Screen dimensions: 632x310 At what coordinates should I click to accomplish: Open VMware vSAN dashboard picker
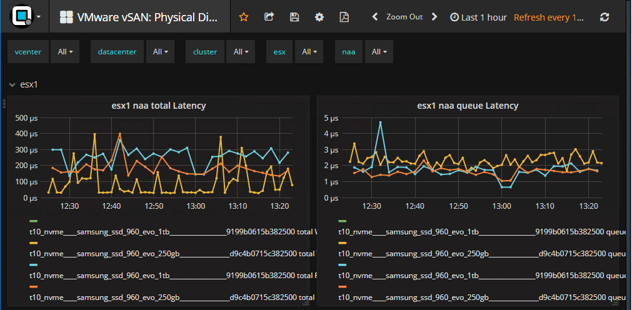click(140, 17)
